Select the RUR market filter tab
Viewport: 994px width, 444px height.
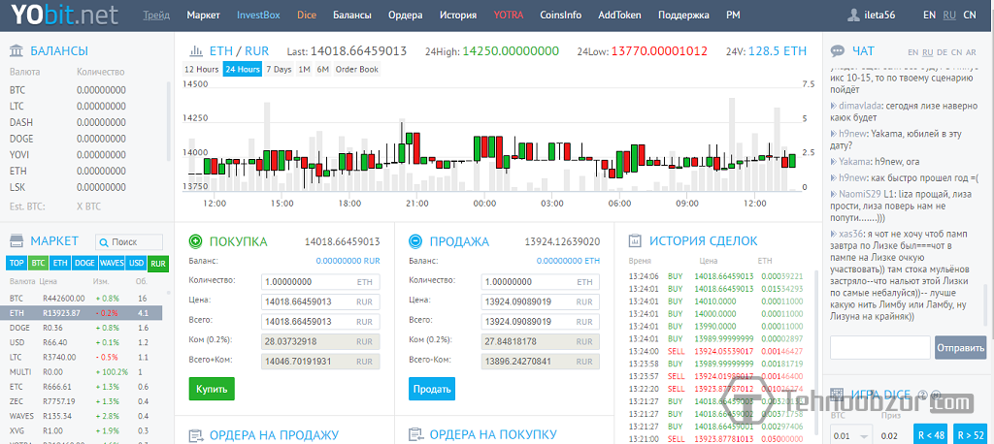click(x=158, y=263)
